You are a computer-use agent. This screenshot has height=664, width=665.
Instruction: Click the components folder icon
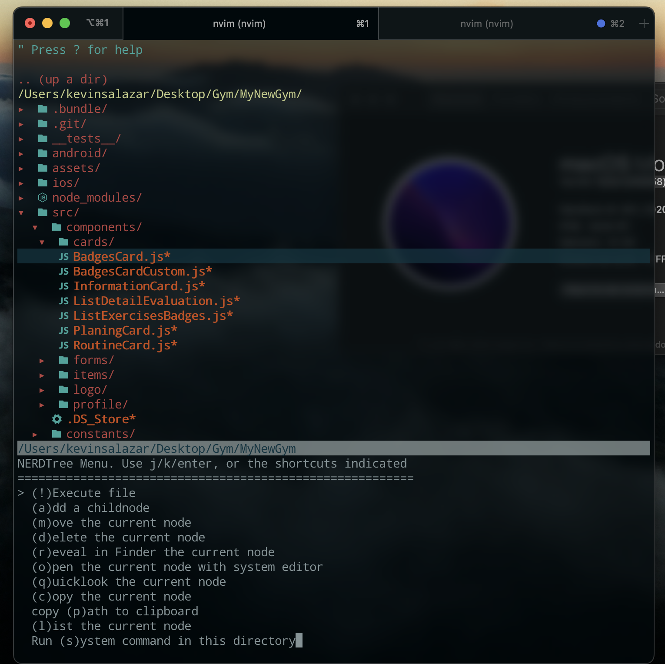[x=57, y=227]
